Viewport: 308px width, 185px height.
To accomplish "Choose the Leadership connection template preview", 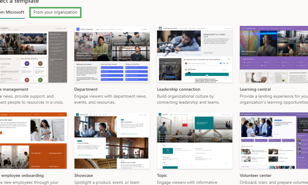I will tap(195, 54).
